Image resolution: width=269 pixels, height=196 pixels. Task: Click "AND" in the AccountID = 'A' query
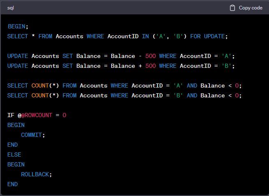192,85
